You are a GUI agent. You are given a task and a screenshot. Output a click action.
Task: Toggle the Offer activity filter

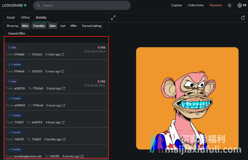74,26
